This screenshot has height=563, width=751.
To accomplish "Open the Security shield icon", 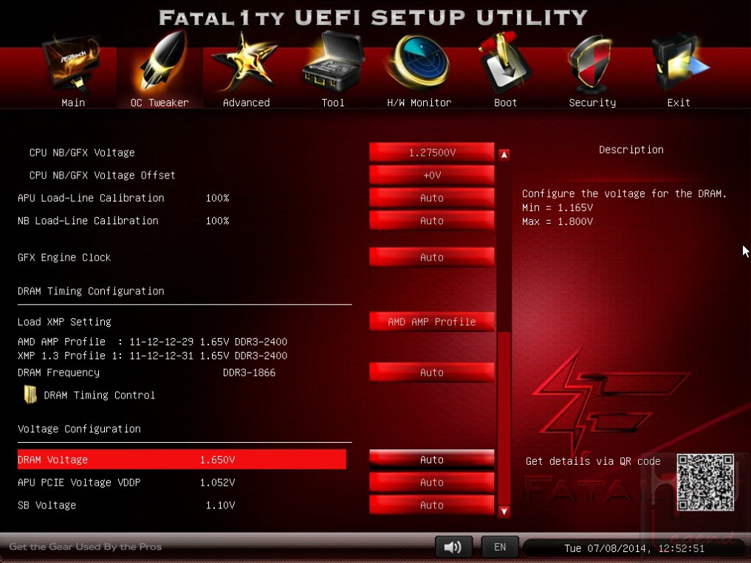I will tap(591, 63).
